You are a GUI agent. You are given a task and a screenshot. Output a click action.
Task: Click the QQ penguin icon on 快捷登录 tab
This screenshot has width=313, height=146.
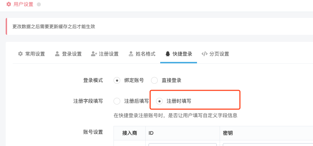click(x=168, y=54)
